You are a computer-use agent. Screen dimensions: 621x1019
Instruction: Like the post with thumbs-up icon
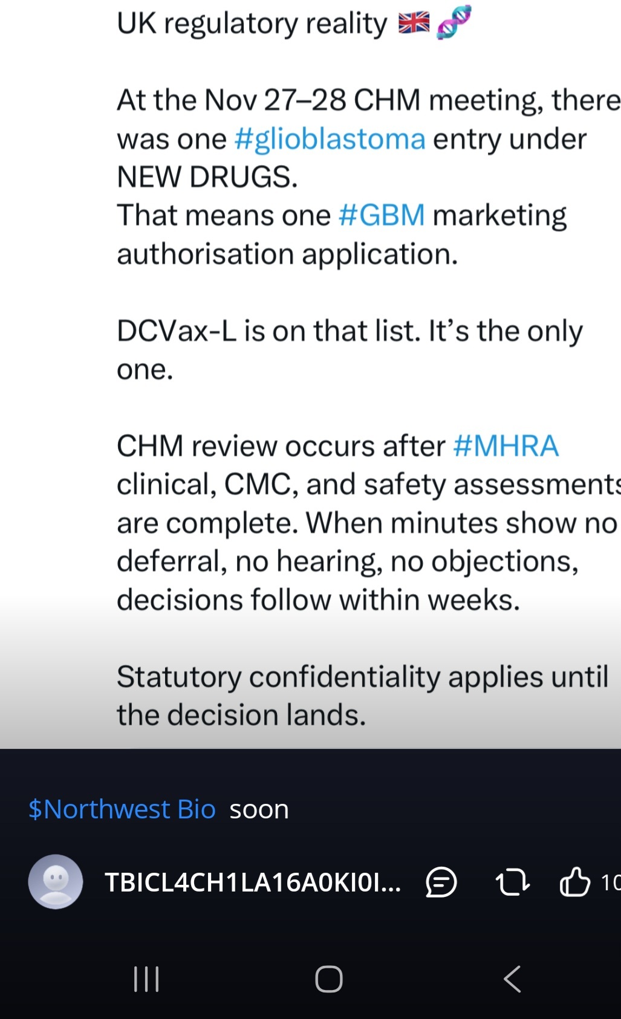click(x=574, y=882)
